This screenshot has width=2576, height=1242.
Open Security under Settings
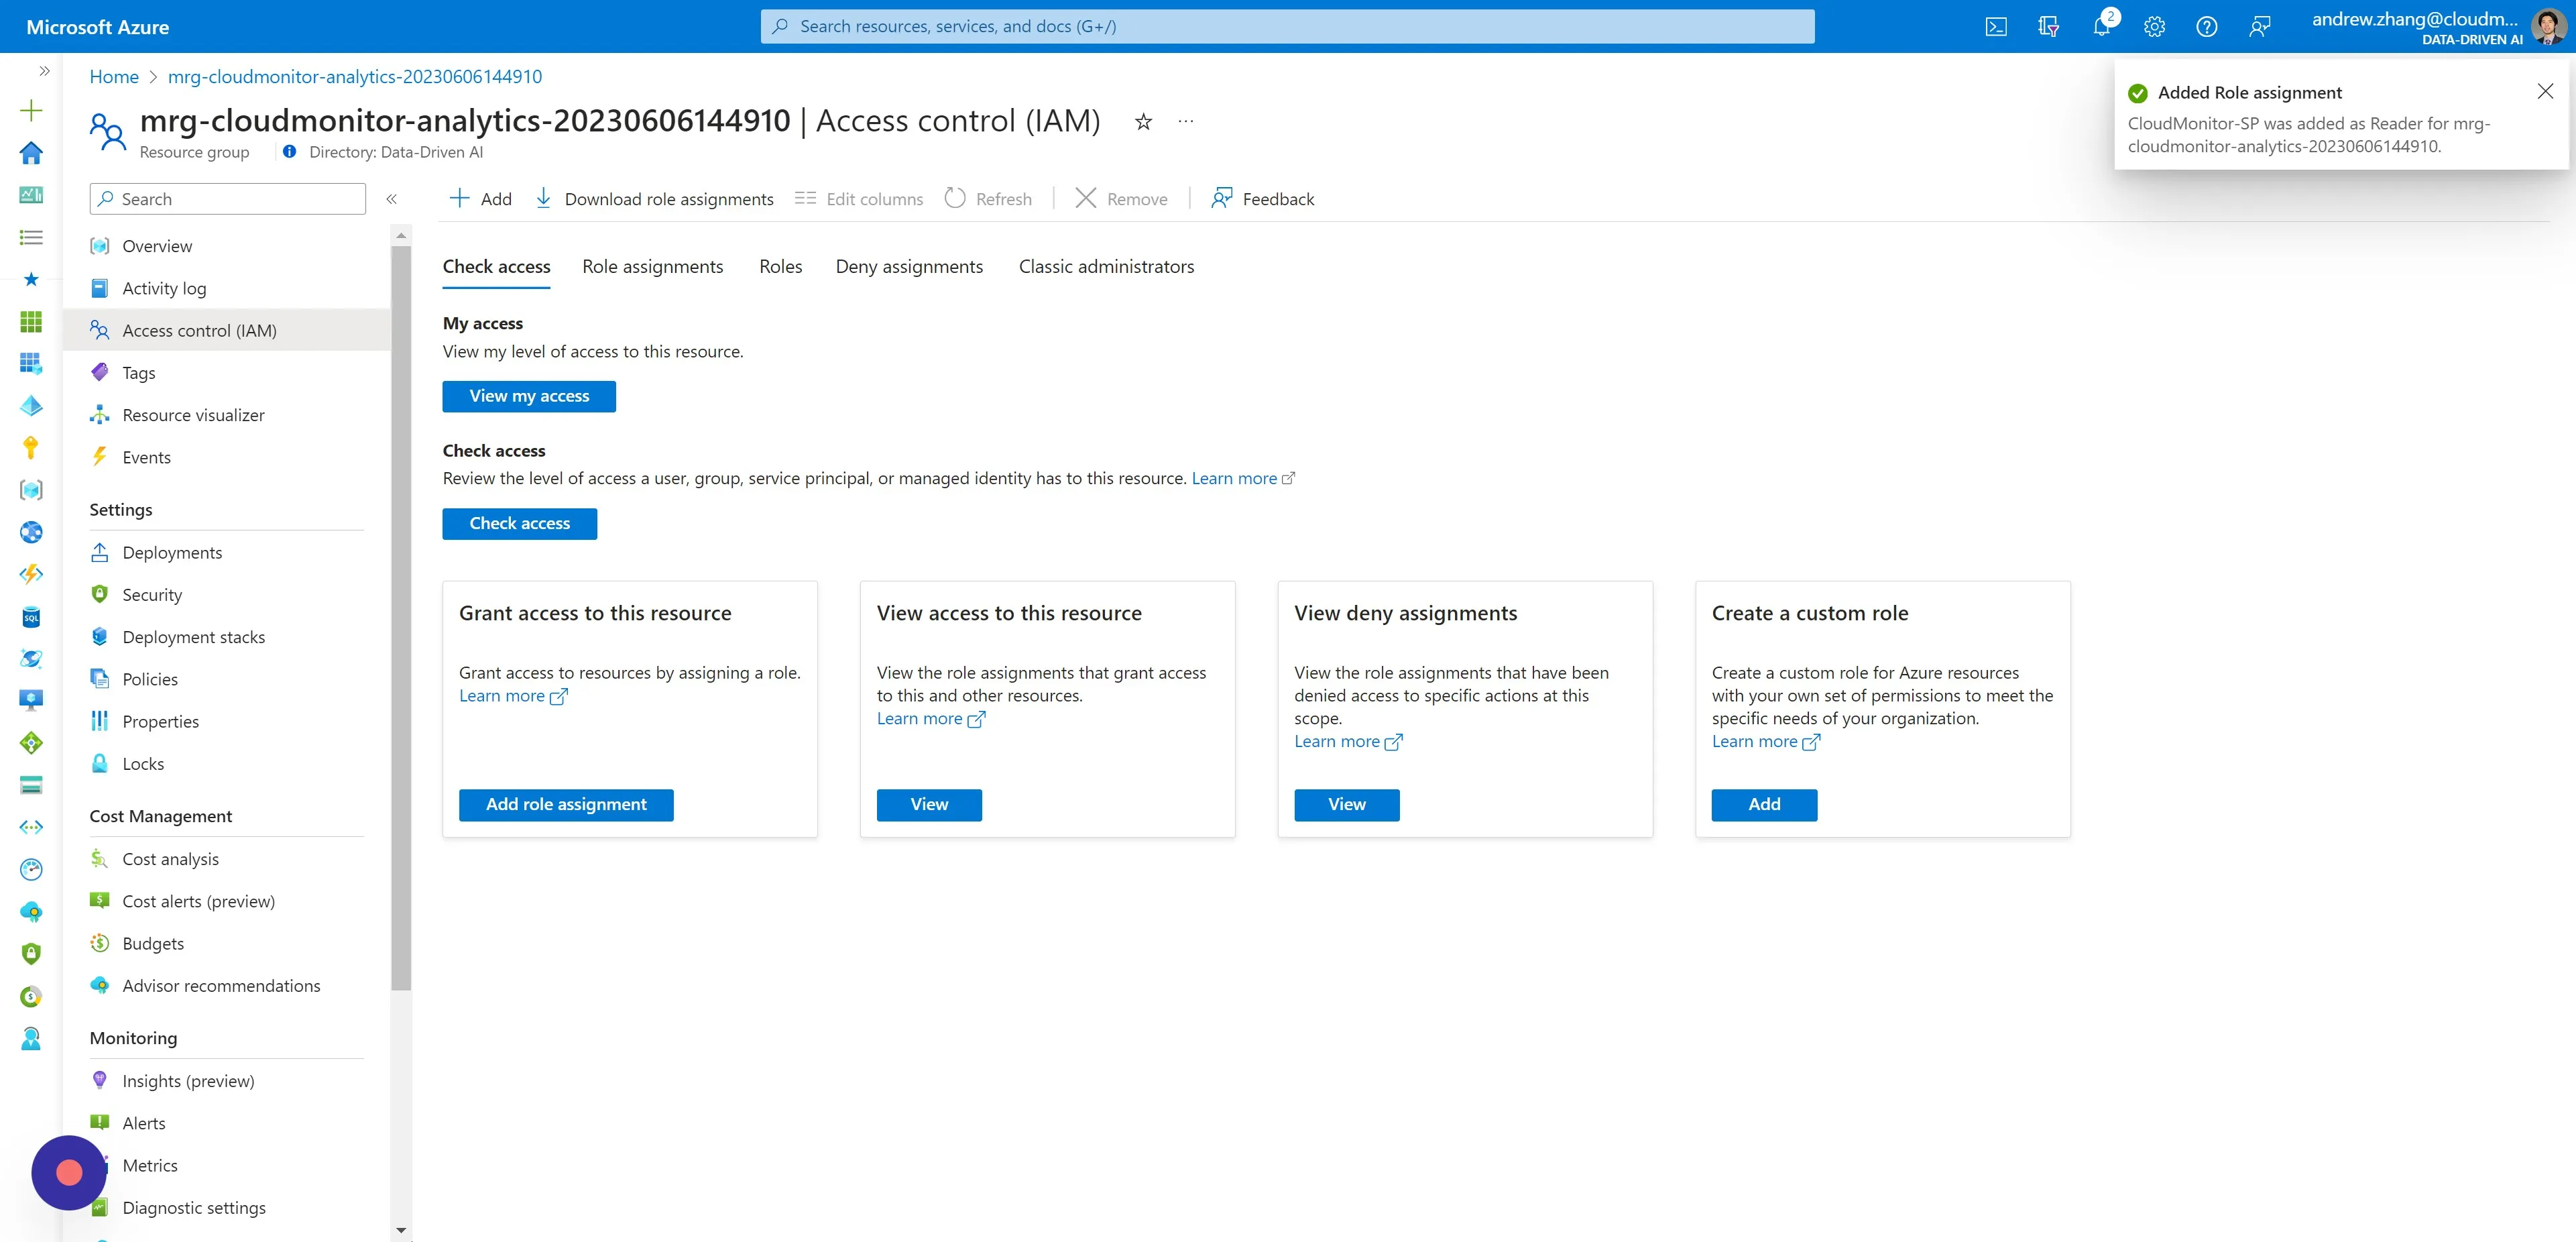click(x=227, y=595)
